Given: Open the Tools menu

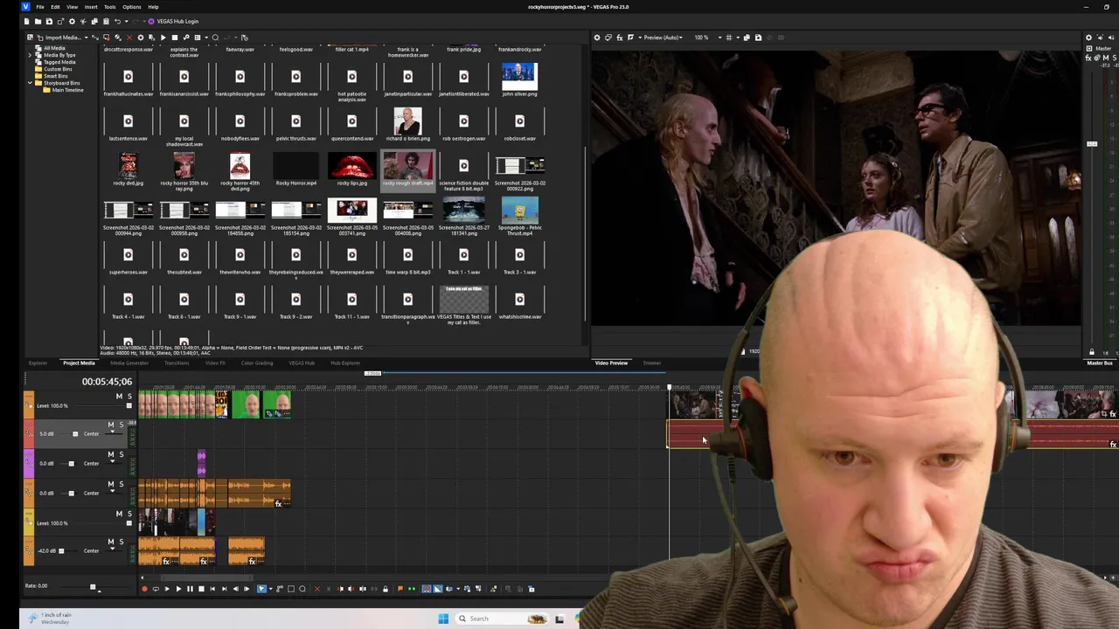Looking at the screenshot, I should 110,7.
